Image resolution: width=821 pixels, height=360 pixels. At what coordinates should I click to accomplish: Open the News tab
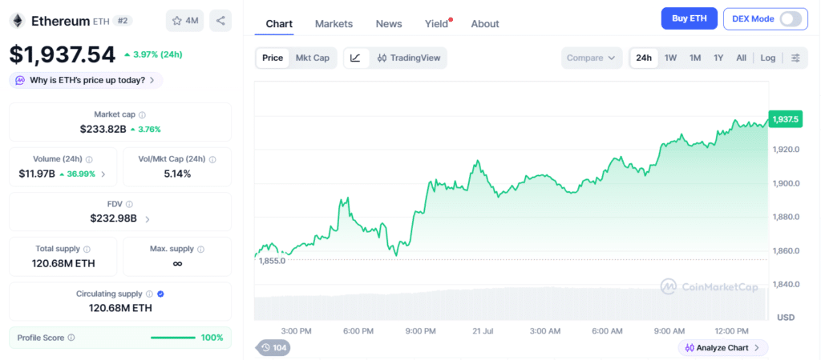click(x=389, y=24)
